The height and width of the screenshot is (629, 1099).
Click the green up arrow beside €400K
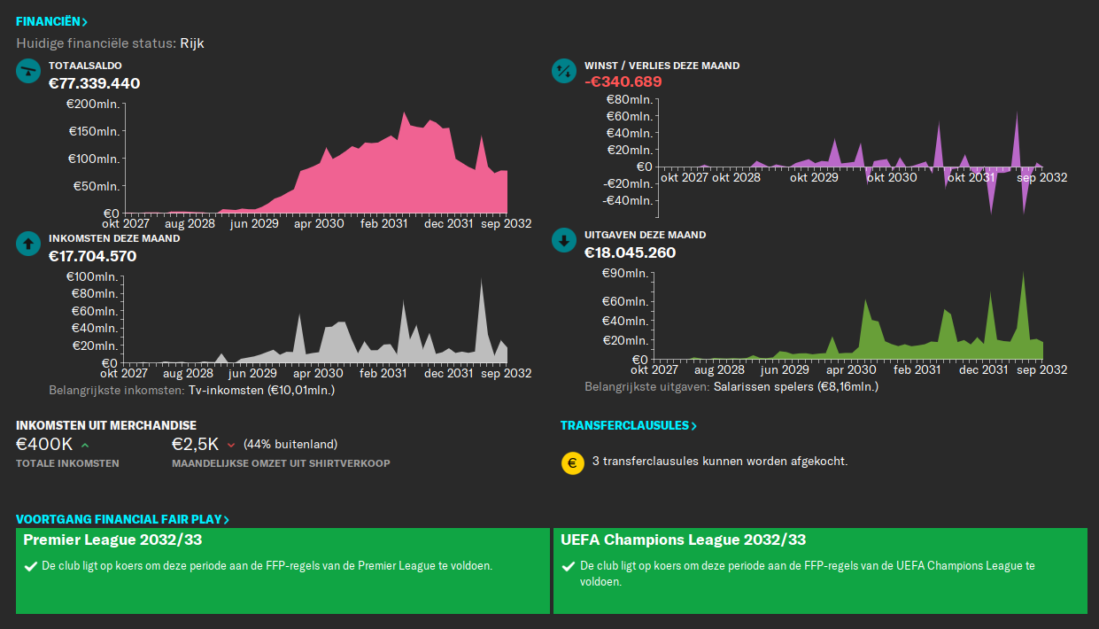(x=85, y=445)
